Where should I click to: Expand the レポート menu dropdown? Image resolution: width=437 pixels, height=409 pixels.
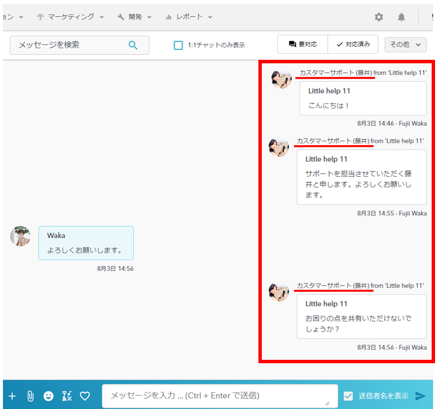[189, 17]
